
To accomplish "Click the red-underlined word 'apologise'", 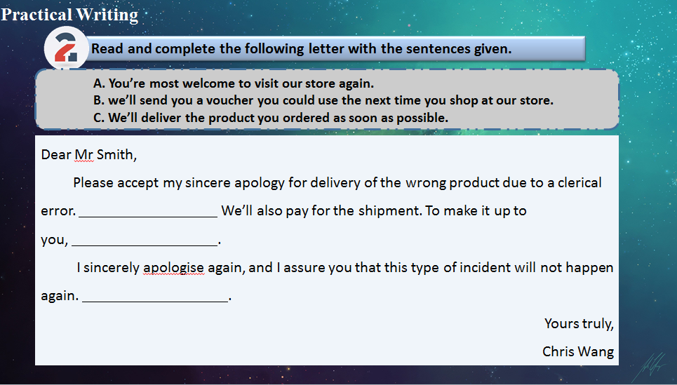I will 173,268.
